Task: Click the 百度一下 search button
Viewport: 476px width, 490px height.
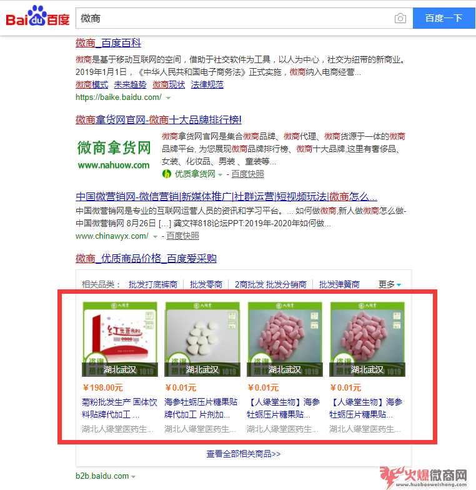Action: (x=444, y=19)
